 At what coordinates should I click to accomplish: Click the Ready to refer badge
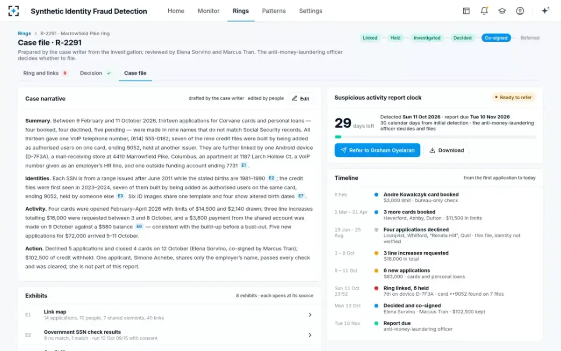(x=513, y=97)
